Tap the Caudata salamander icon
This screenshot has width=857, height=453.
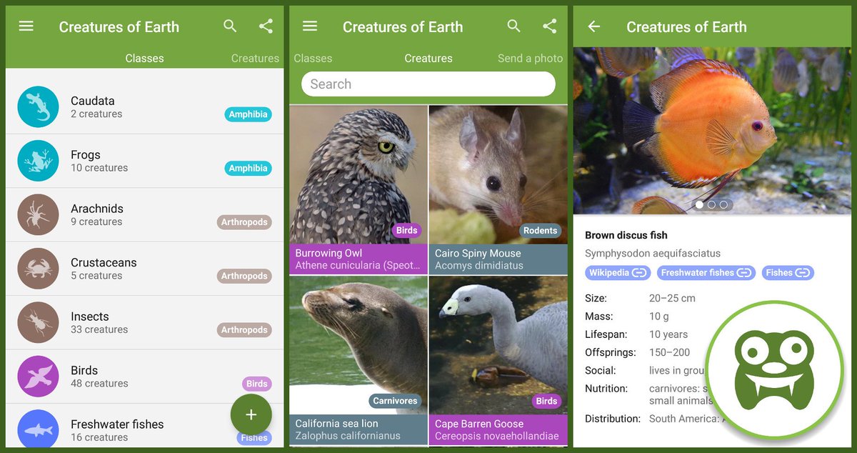point(38,107)
